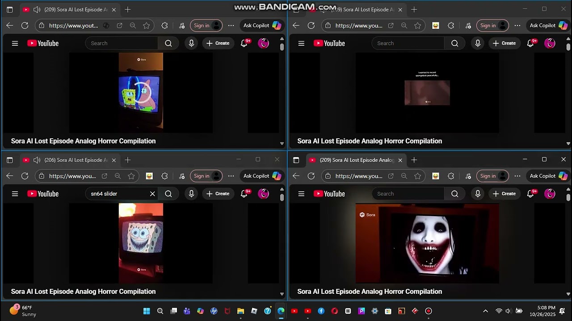Click Create button in top-left YouTube window
Image resolution: width=572 pixels, height=321 pixels.
pyautogui.click(x=218, y=43)
